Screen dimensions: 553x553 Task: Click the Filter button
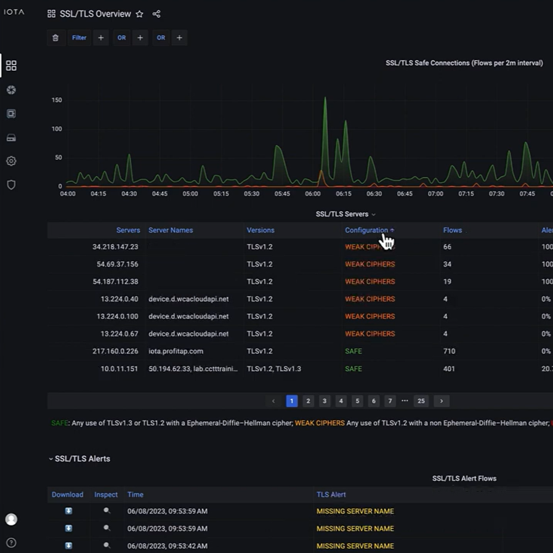[79, 38]
